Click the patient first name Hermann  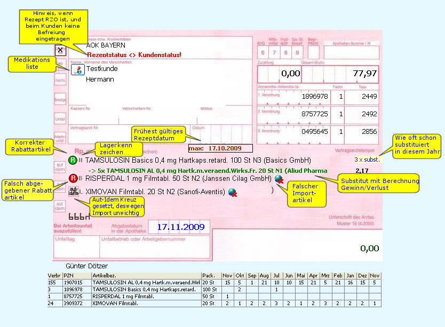tap(100, 79)
